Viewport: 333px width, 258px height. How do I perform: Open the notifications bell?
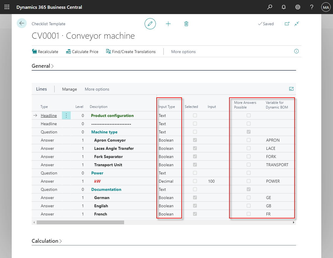pyautogui.click(x=283, y=7)
